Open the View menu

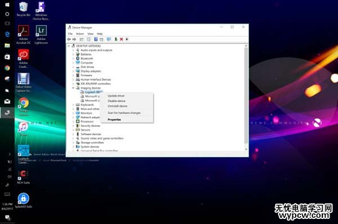point(90,34)
